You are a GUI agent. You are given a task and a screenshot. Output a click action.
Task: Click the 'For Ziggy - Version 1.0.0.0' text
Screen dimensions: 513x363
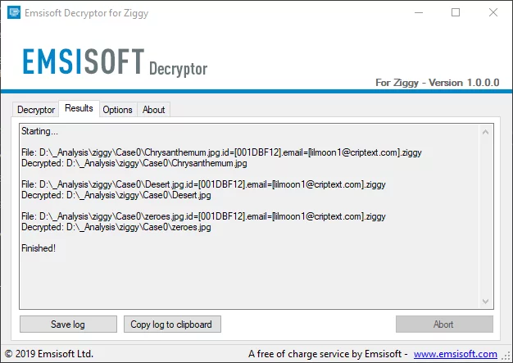(438, 83)
